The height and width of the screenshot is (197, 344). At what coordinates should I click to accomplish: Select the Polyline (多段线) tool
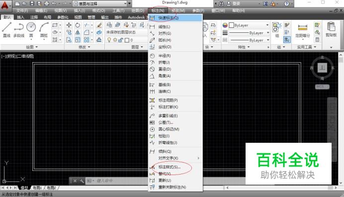19,29
